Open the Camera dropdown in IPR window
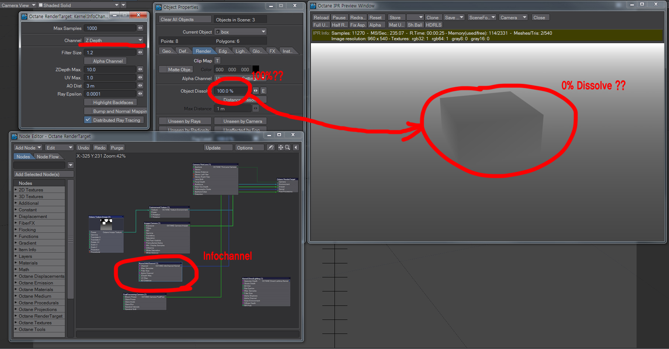 [x=513, y=17]
